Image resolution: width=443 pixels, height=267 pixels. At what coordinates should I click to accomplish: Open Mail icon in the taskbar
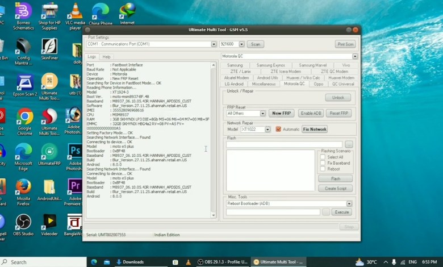coord(107,262)
